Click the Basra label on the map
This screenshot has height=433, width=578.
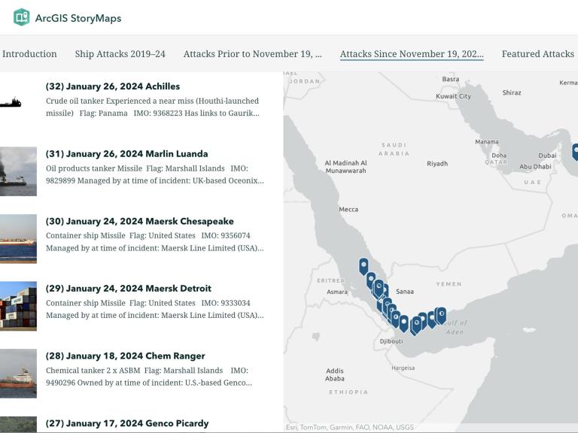click(451, 79)
